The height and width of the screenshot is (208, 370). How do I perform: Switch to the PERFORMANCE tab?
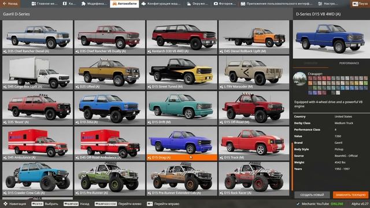click(349, 63)
